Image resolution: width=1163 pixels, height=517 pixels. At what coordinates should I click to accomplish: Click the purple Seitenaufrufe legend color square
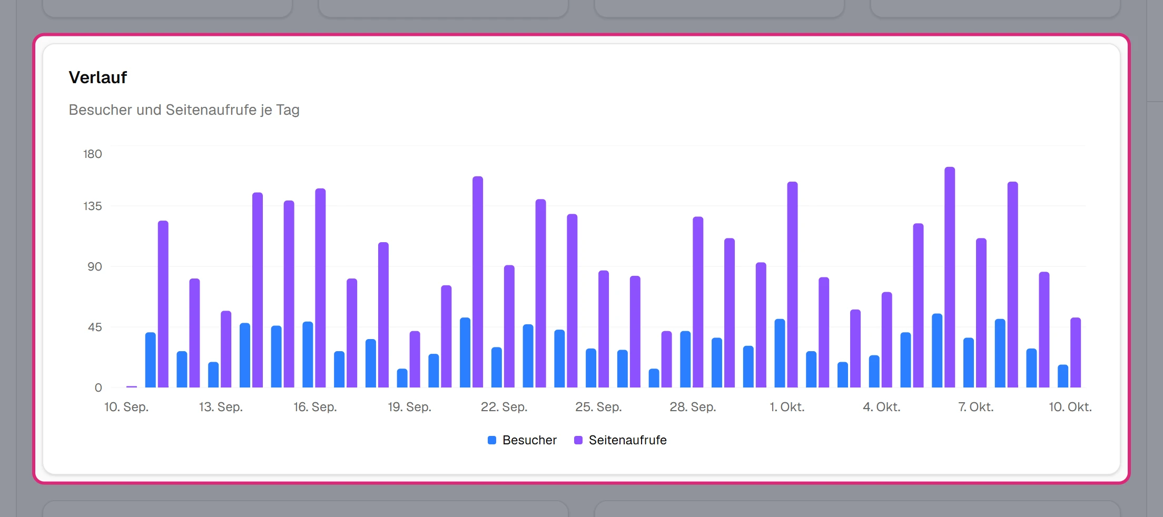(x=578, y=440)
